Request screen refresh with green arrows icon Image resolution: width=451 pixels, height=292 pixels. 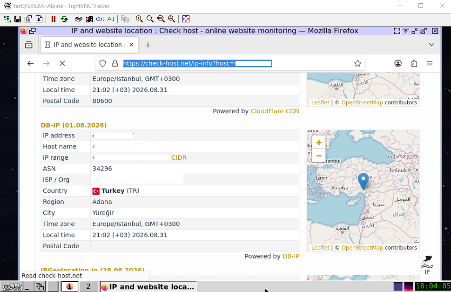[x=64, y=19]
